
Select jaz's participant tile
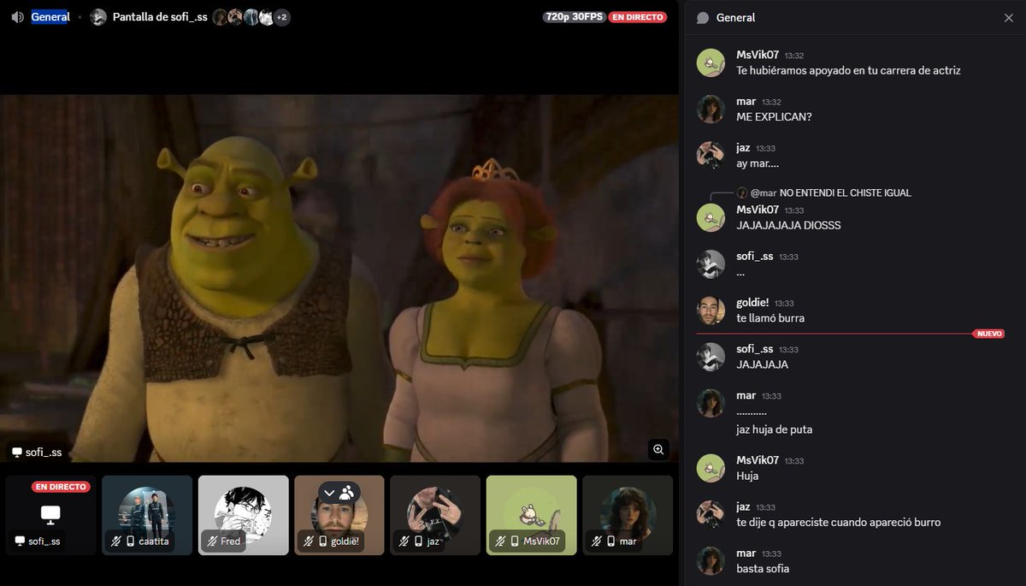click(435, 515)
